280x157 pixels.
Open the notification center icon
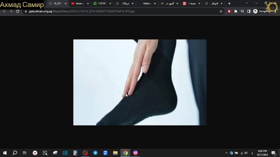point(273,153)
